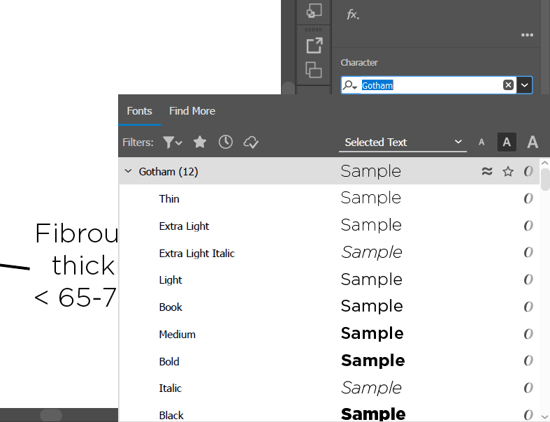Toggle show favorite fonts filter star
Image resolution: width=550 pixels, height=422 pixels.
[x=200, y=142]
